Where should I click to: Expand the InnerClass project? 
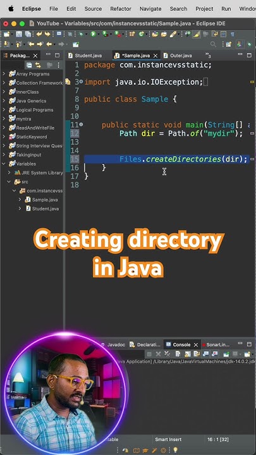(4, 92)
